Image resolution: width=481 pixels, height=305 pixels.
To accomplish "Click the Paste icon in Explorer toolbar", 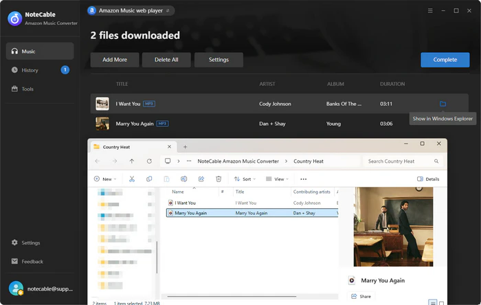I will [x=166, y=179].
